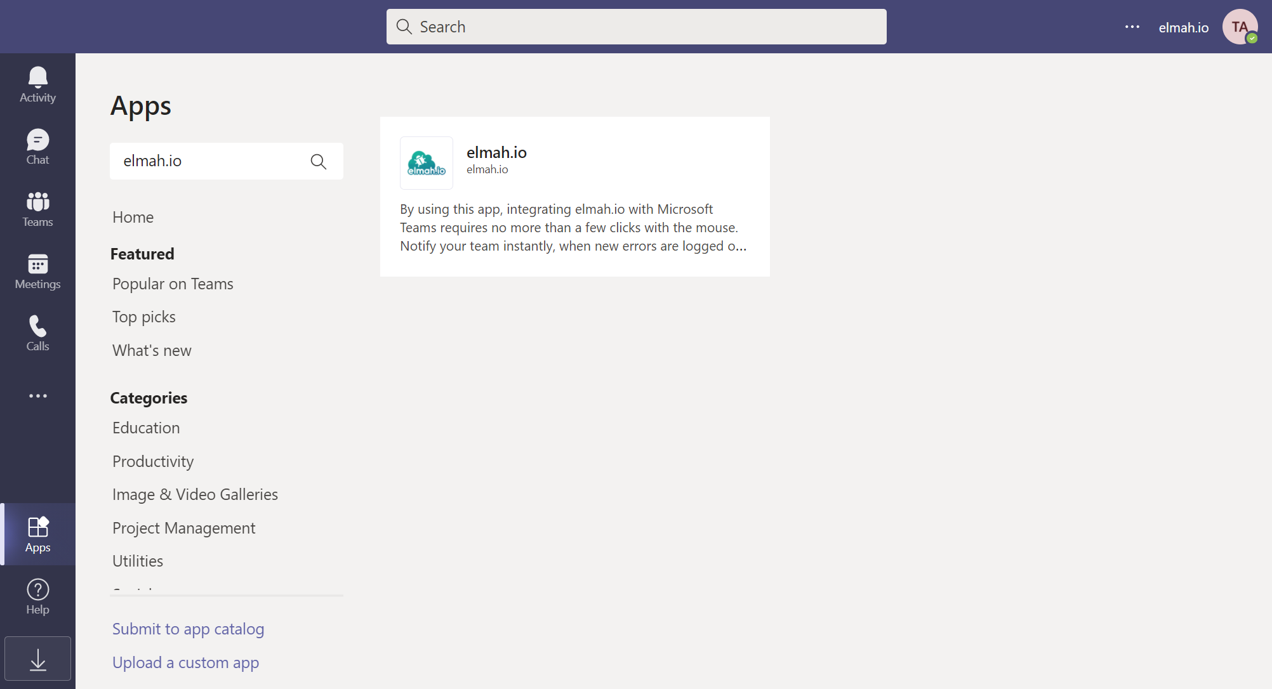
Task: Click the Help question mark icon
Action: (37, 596)
